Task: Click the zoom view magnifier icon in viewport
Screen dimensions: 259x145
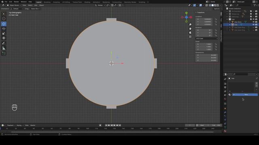Action: click(x=190, y=25)
